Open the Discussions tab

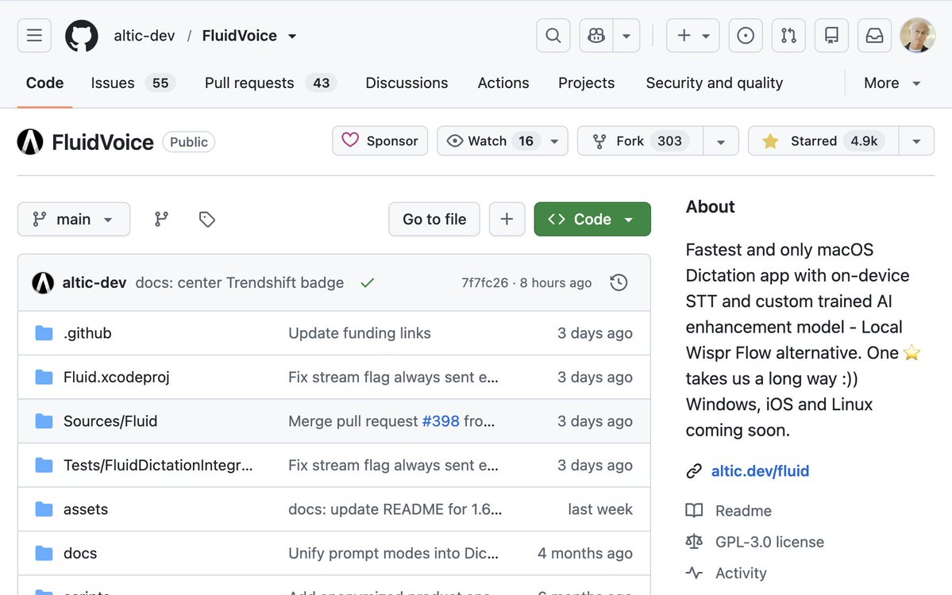click(407, 83)
